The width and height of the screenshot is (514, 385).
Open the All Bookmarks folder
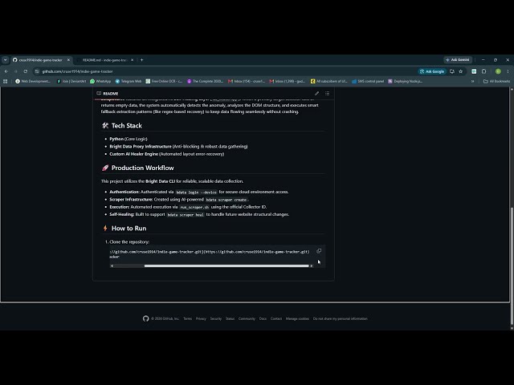[x=496, y=81]
